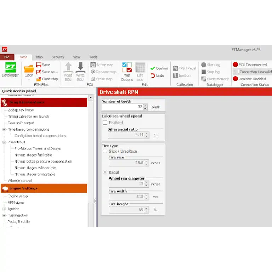Screen dimensions: 272x272
Task: Open 2-Step rev limiter settings
Action: click(21, 110)
